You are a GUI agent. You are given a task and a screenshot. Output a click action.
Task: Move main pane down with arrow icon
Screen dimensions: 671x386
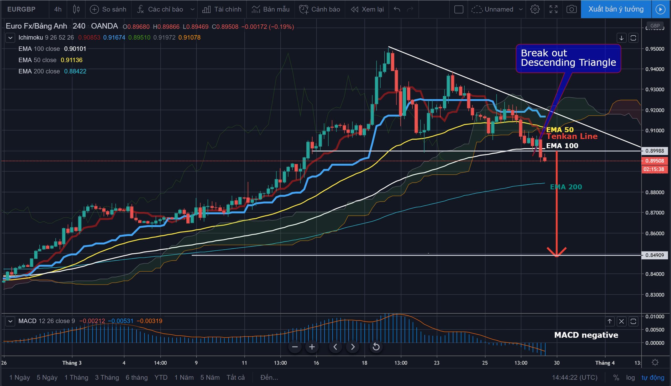coord(621,38)
